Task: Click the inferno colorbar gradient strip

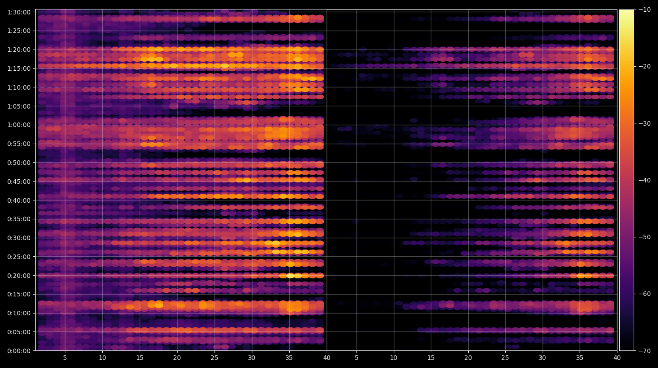Action: 626,180
